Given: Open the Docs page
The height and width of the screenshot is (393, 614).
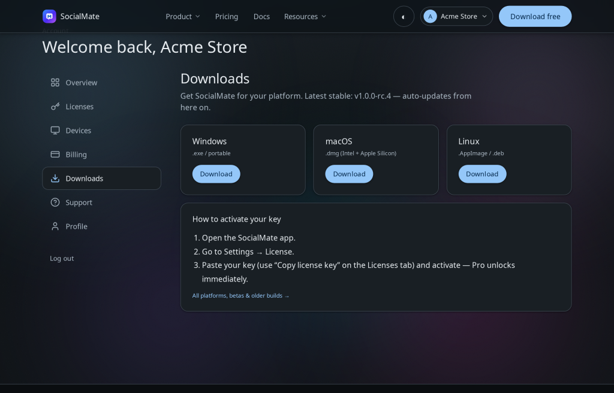Looking at the screenshot, I should (x=261, y=16).
